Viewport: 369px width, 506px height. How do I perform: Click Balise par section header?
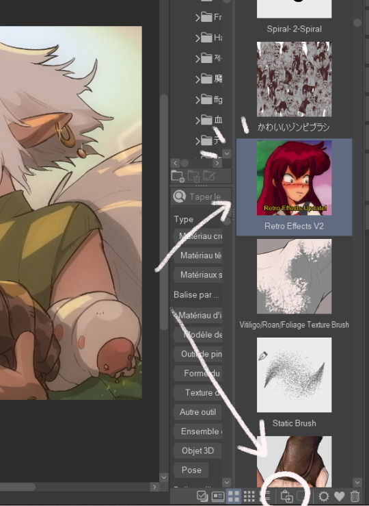[x=196, y=295]
